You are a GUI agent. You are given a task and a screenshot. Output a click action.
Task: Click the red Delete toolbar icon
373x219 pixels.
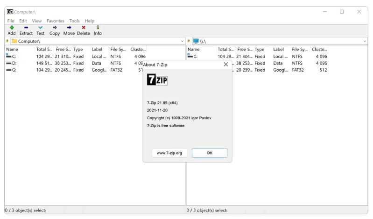[83, 28]
